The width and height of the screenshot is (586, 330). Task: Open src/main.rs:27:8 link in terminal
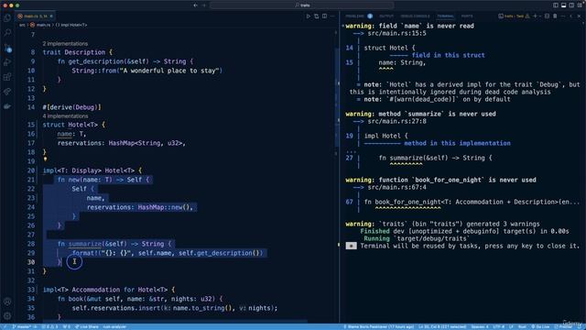(x=396, y=121)
